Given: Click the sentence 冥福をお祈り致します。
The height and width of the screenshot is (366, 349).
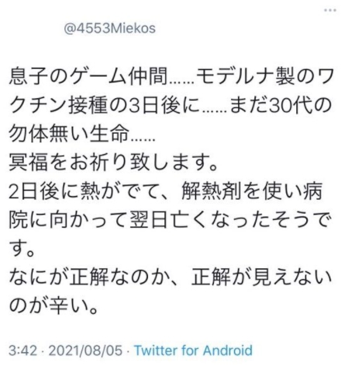Looking at the screenshot, I should pos(113,162).
